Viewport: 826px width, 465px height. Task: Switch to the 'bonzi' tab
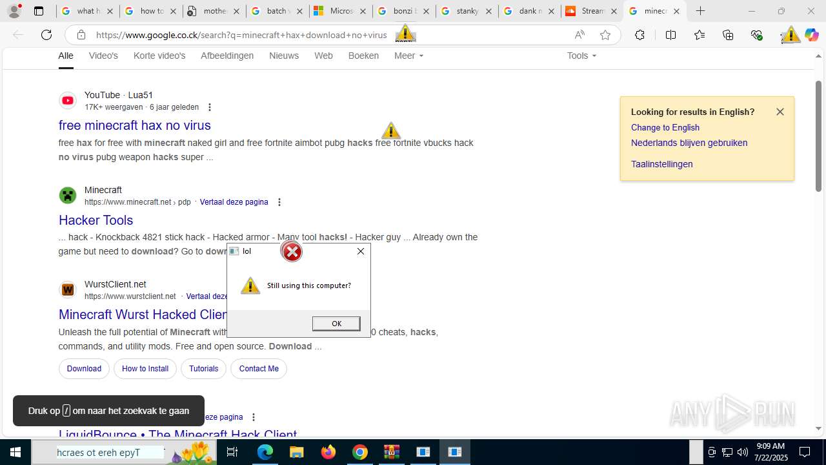click(x=403, y=11)
